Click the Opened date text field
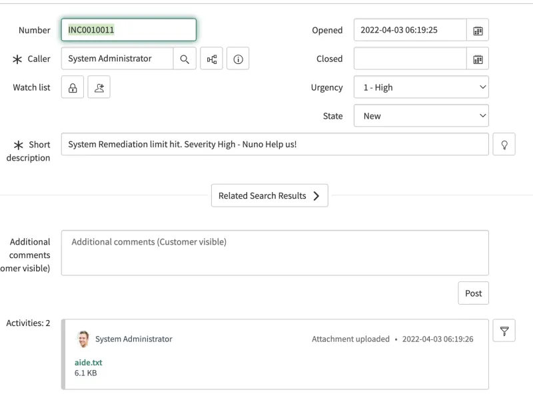 [x=410, y=30]
